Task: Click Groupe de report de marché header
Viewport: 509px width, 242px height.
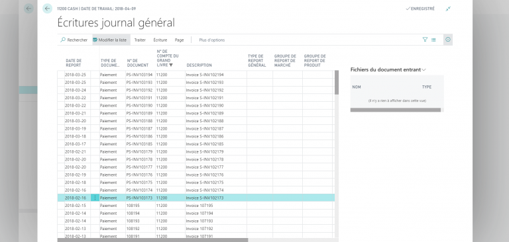Action: coord(285,61)
